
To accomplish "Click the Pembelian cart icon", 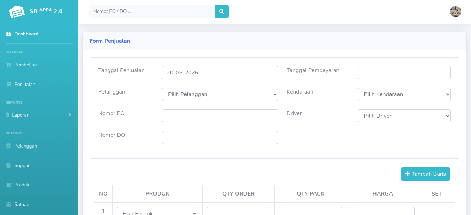I will point(9,65).
